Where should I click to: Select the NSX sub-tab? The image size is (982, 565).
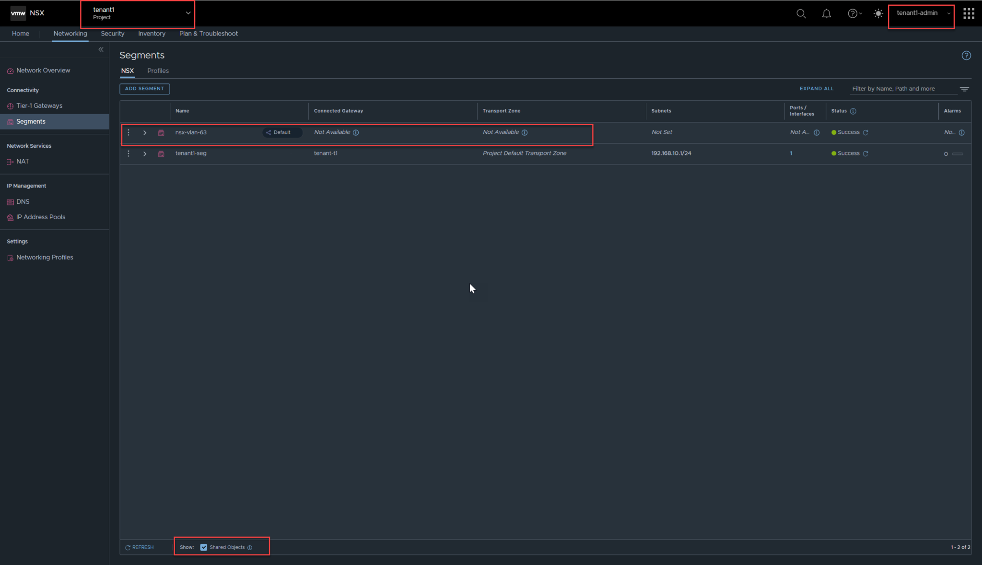coord(128,71)
